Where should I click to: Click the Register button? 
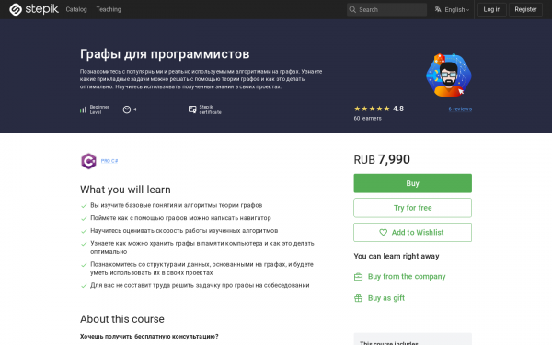pos(525,9)
